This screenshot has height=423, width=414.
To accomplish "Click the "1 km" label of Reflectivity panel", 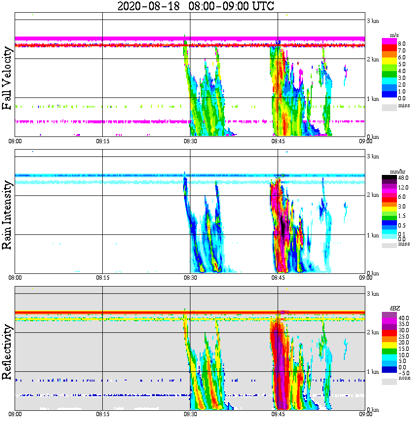I will (x=373, y=372).
